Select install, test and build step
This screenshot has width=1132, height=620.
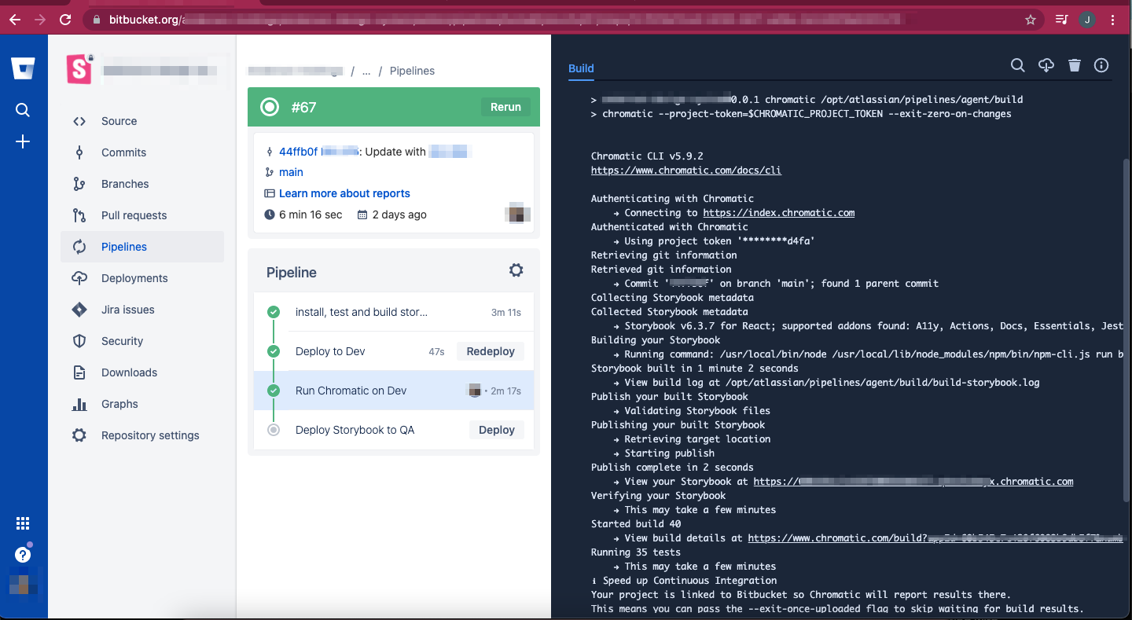394,312
